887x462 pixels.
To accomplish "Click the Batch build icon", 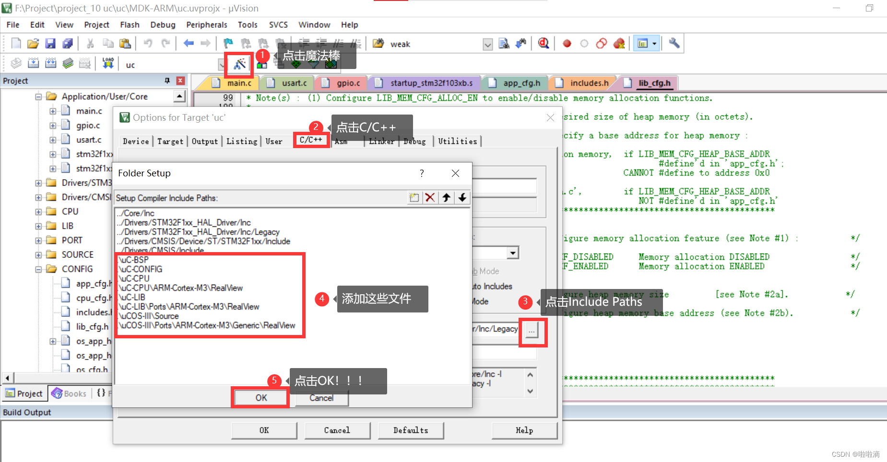I will pos(68,63).
